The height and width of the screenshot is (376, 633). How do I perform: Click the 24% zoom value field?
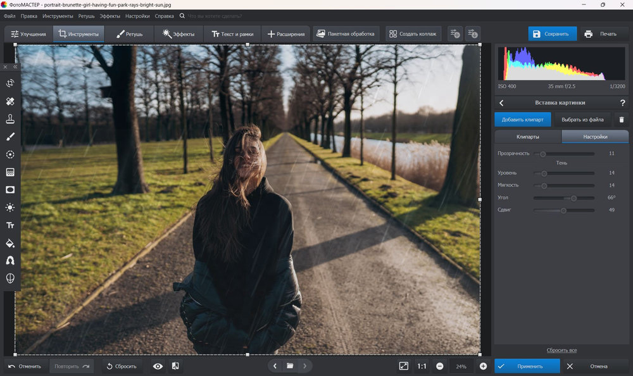(461, 367)
